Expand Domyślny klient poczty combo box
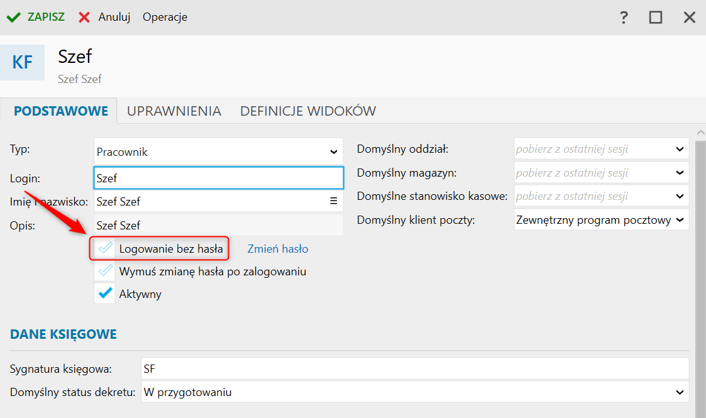 tap(601, 220)
